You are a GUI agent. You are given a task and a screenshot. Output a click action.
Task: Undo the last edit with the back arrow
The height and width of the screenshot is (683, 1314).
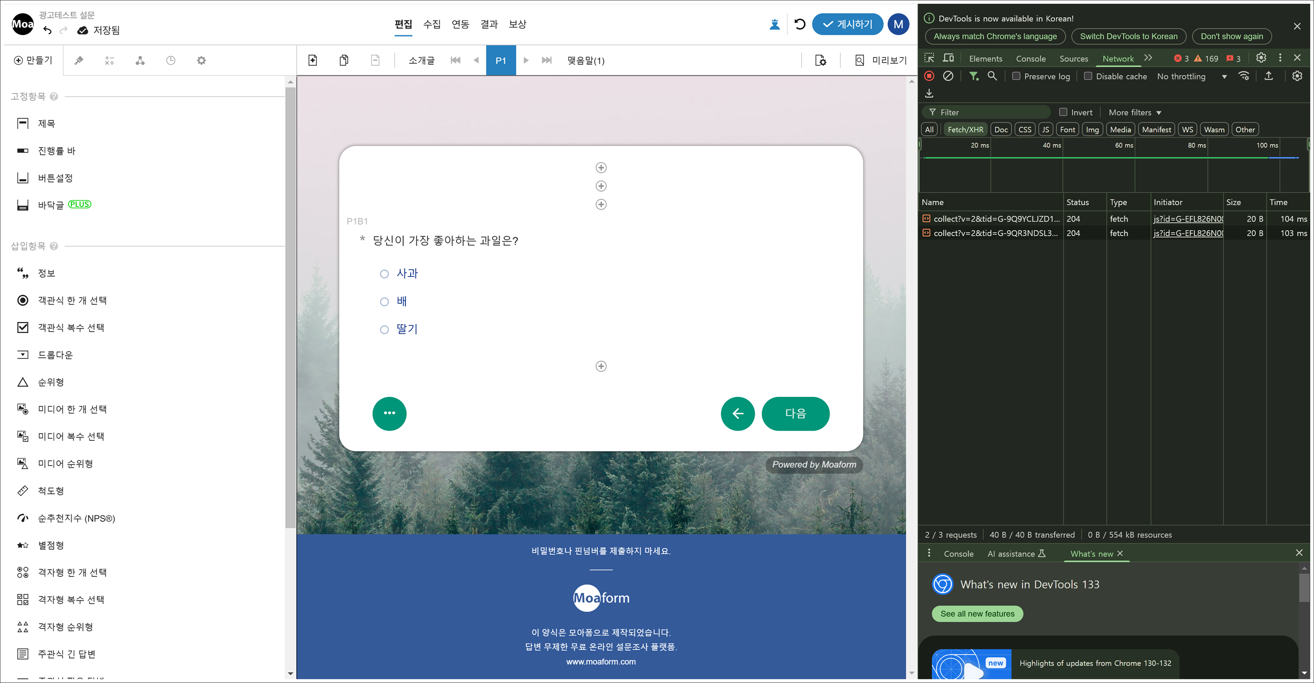click(x=48, y=30)
